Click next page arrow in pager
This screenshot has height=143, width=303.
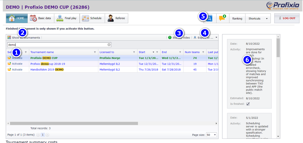(x=47, y=135)
